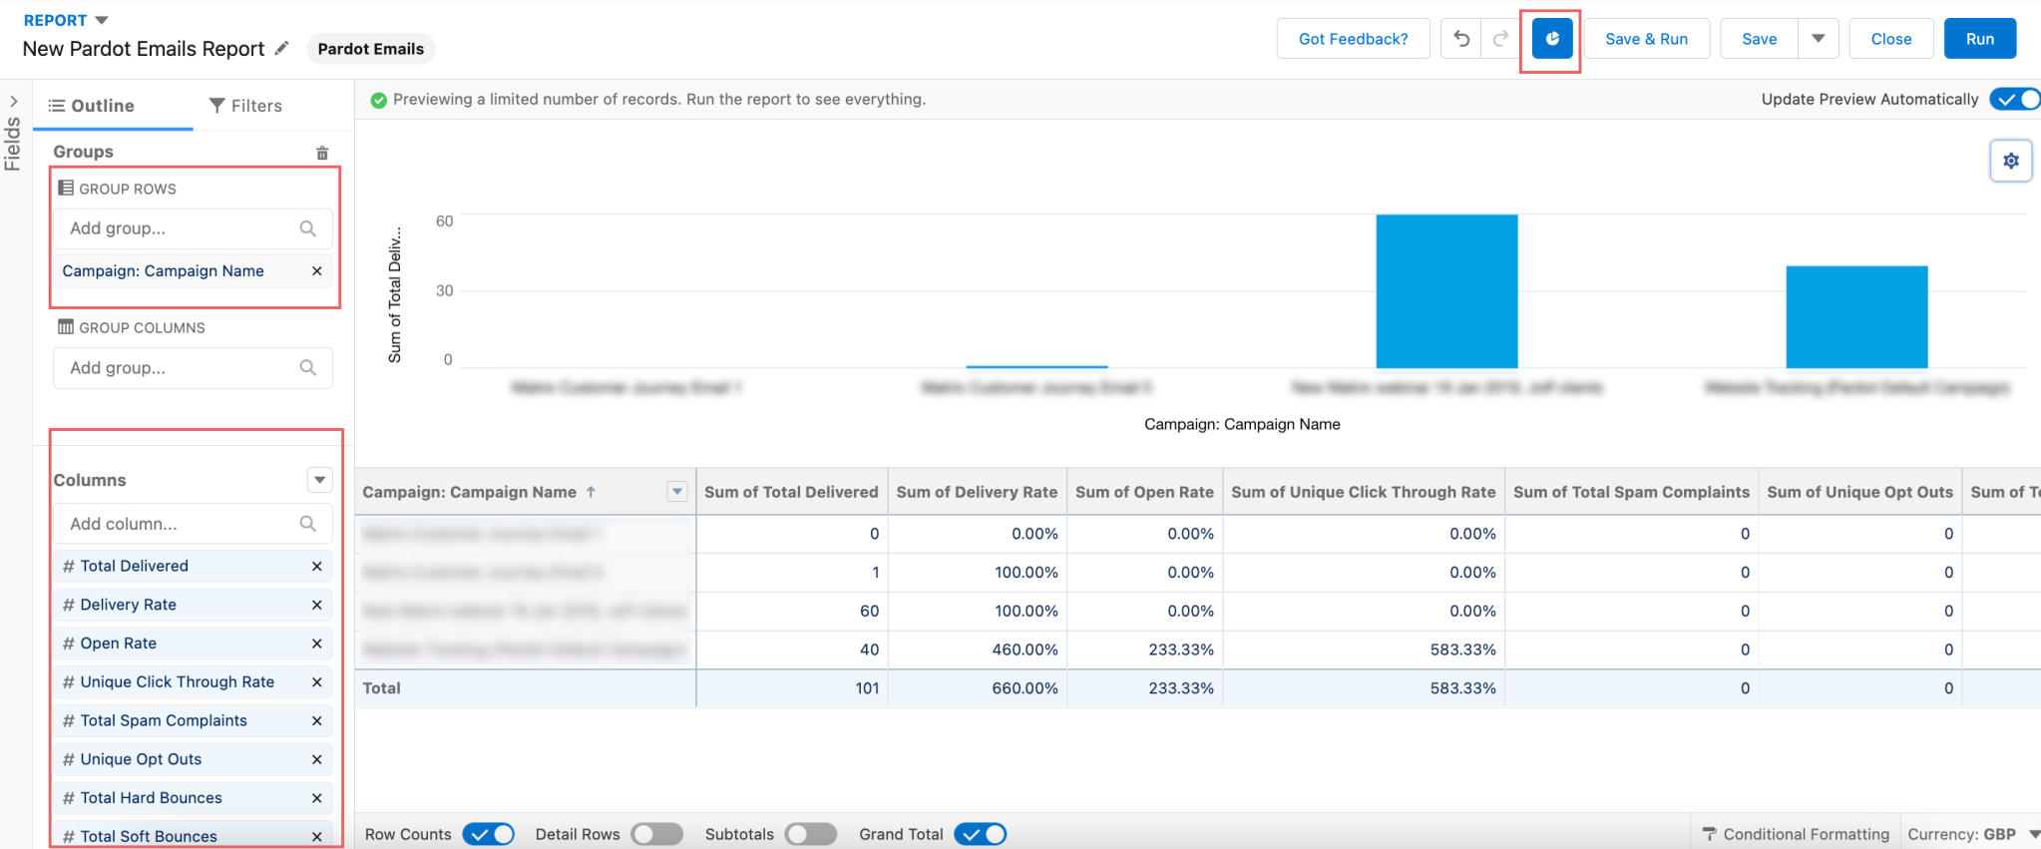Edit the report name with pencil icon

pos(282,48)
